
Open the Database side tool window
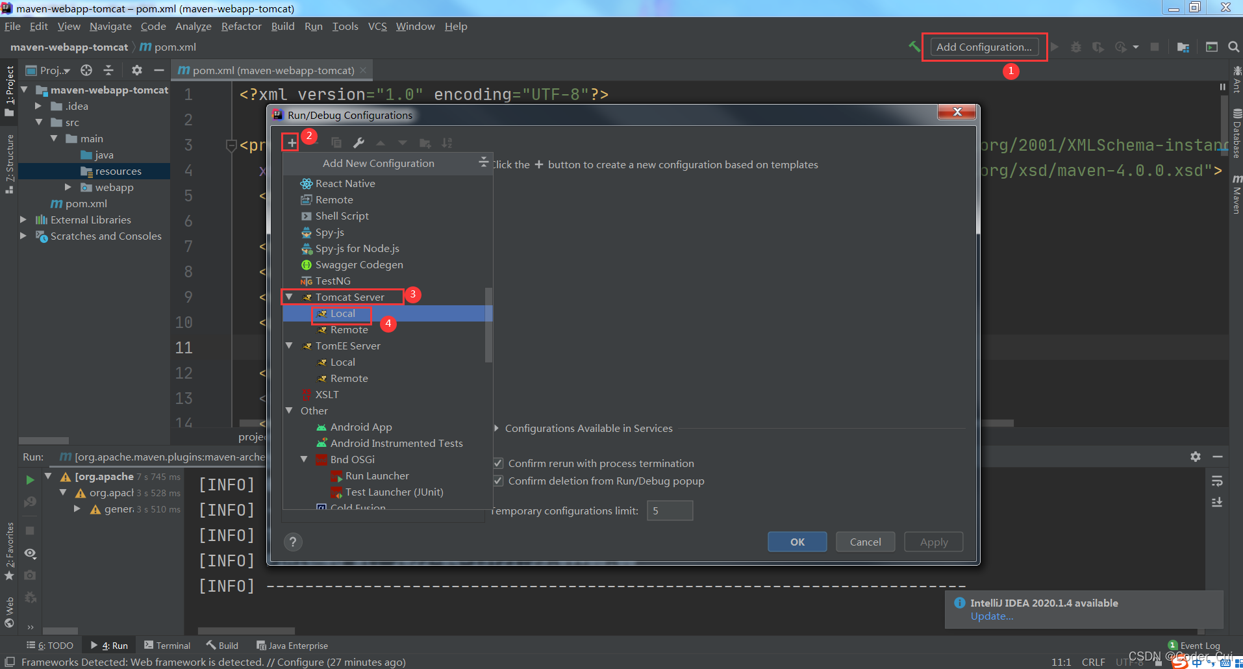click(x=1237, y=134)
